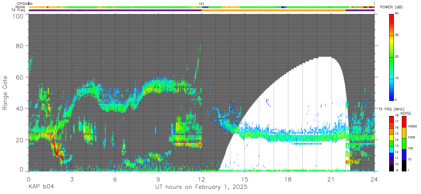The height and width of the screenshot is (194, 421).
Task: Click the '3300' CPID value at top left
Action: tap(28, 3)
